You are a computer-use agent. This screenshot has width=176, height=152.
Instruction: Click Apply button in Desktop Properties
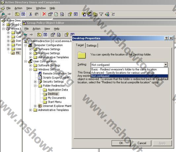click(x=162, y=143)
